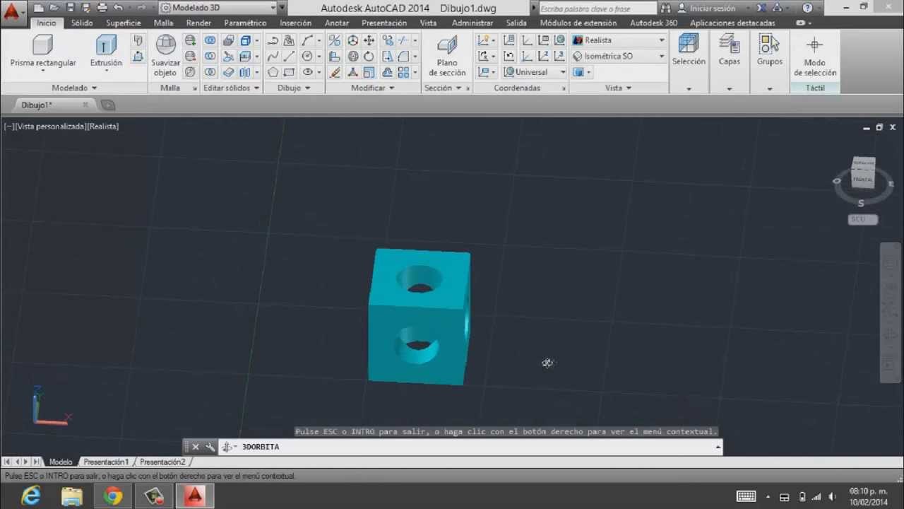Click the Plot printer icon
The image size is (904, 509).
102,8
